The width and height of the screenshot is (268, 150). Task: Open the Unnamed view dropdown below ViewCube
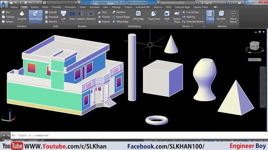[255, 60]
